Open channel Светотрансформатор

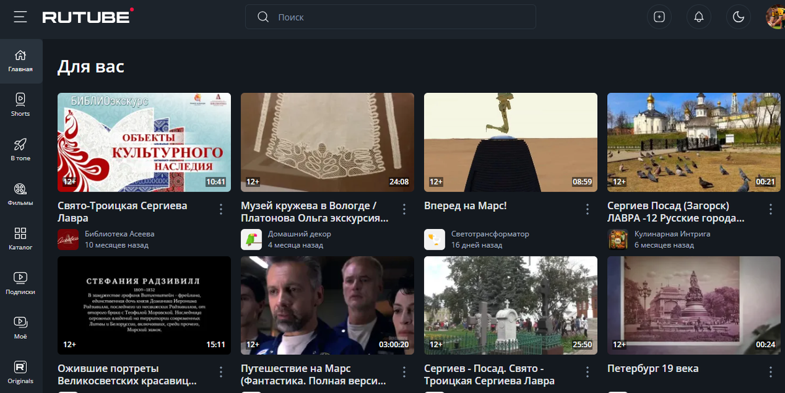point(490,233)
